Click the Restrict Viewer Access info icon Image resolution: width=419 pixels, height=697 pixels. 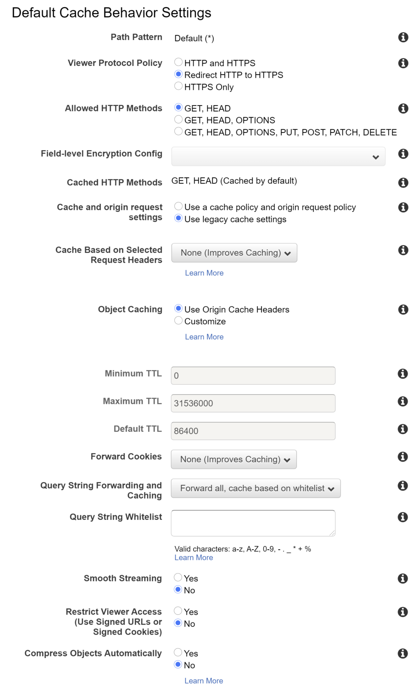pyautogui.click(x=403, y=611)
